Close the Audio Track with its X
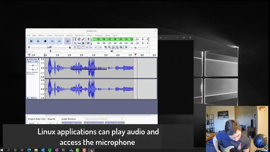This screenshot has width=270, height=152. pos(28,59)
